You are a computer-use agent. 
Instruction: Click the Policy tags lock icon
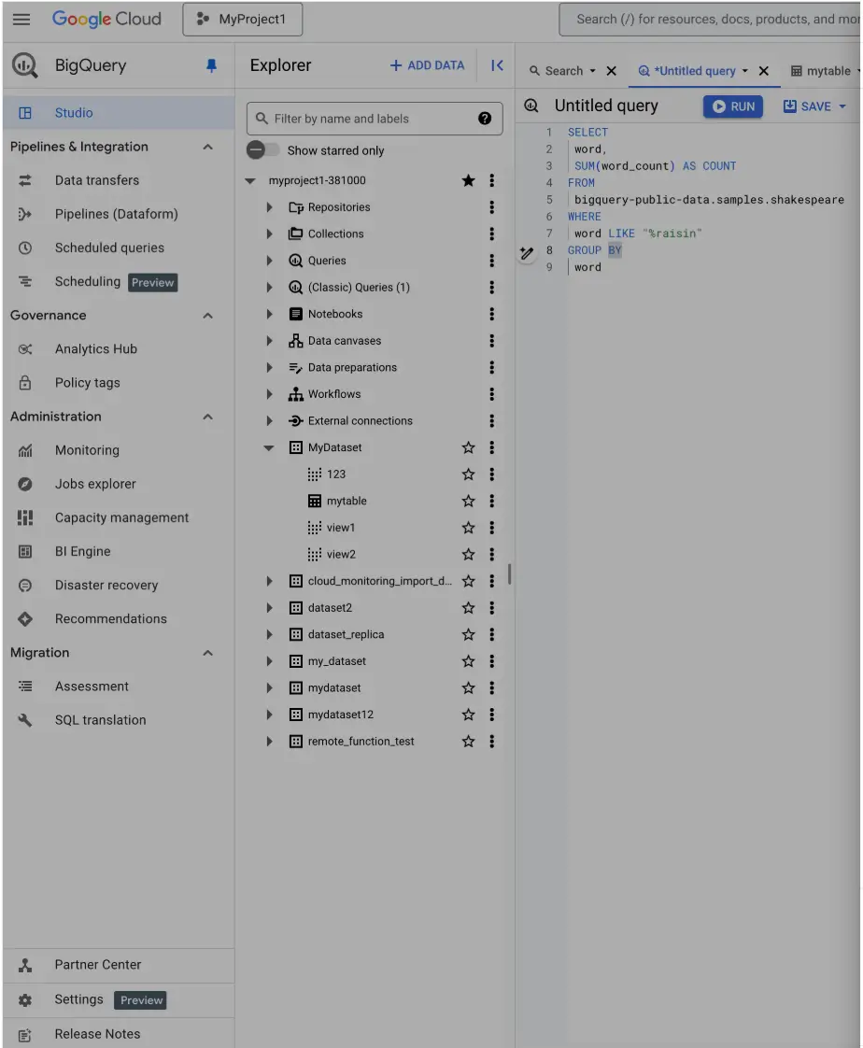[x=24, y=382]
